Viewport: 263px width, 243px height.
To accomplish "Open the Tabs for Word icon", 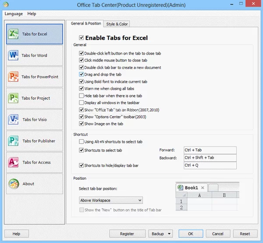I will (14, 55).
